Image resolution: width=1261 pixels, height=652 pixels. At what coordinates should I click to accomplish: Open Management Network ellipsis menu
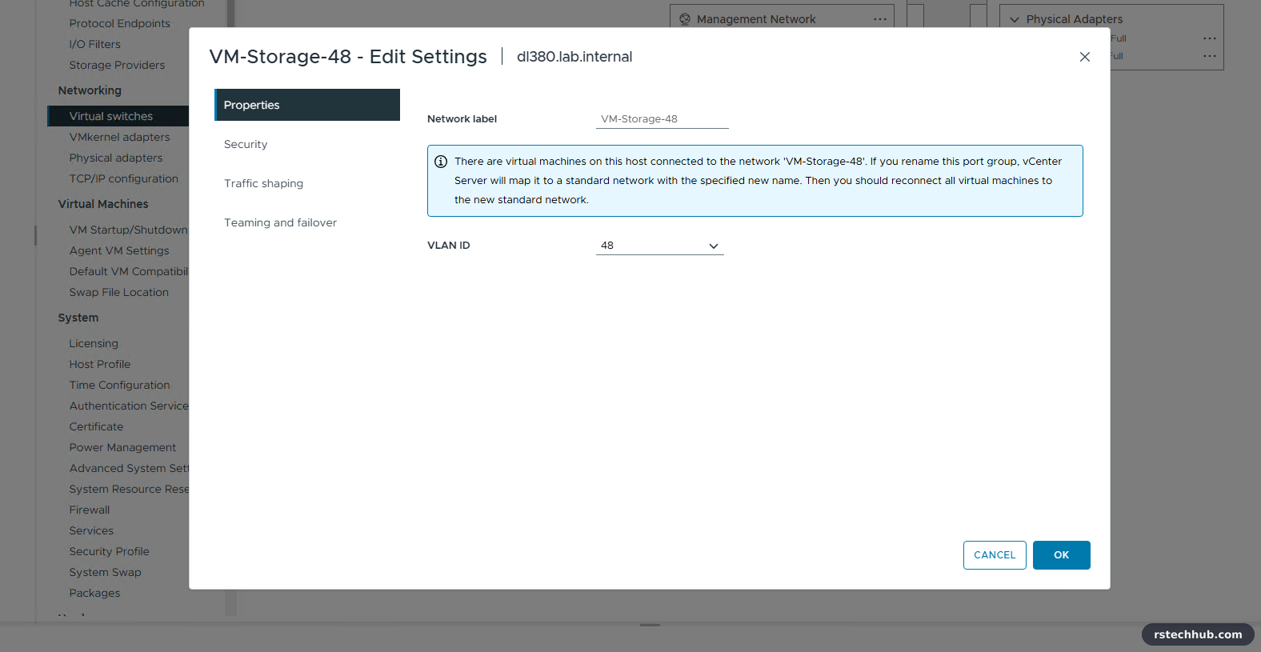[x=880, y=19]
